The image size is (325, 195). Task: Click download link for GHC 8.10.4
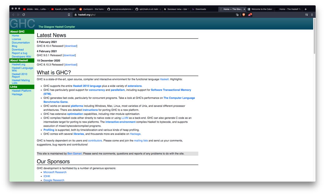pos(71,46)
